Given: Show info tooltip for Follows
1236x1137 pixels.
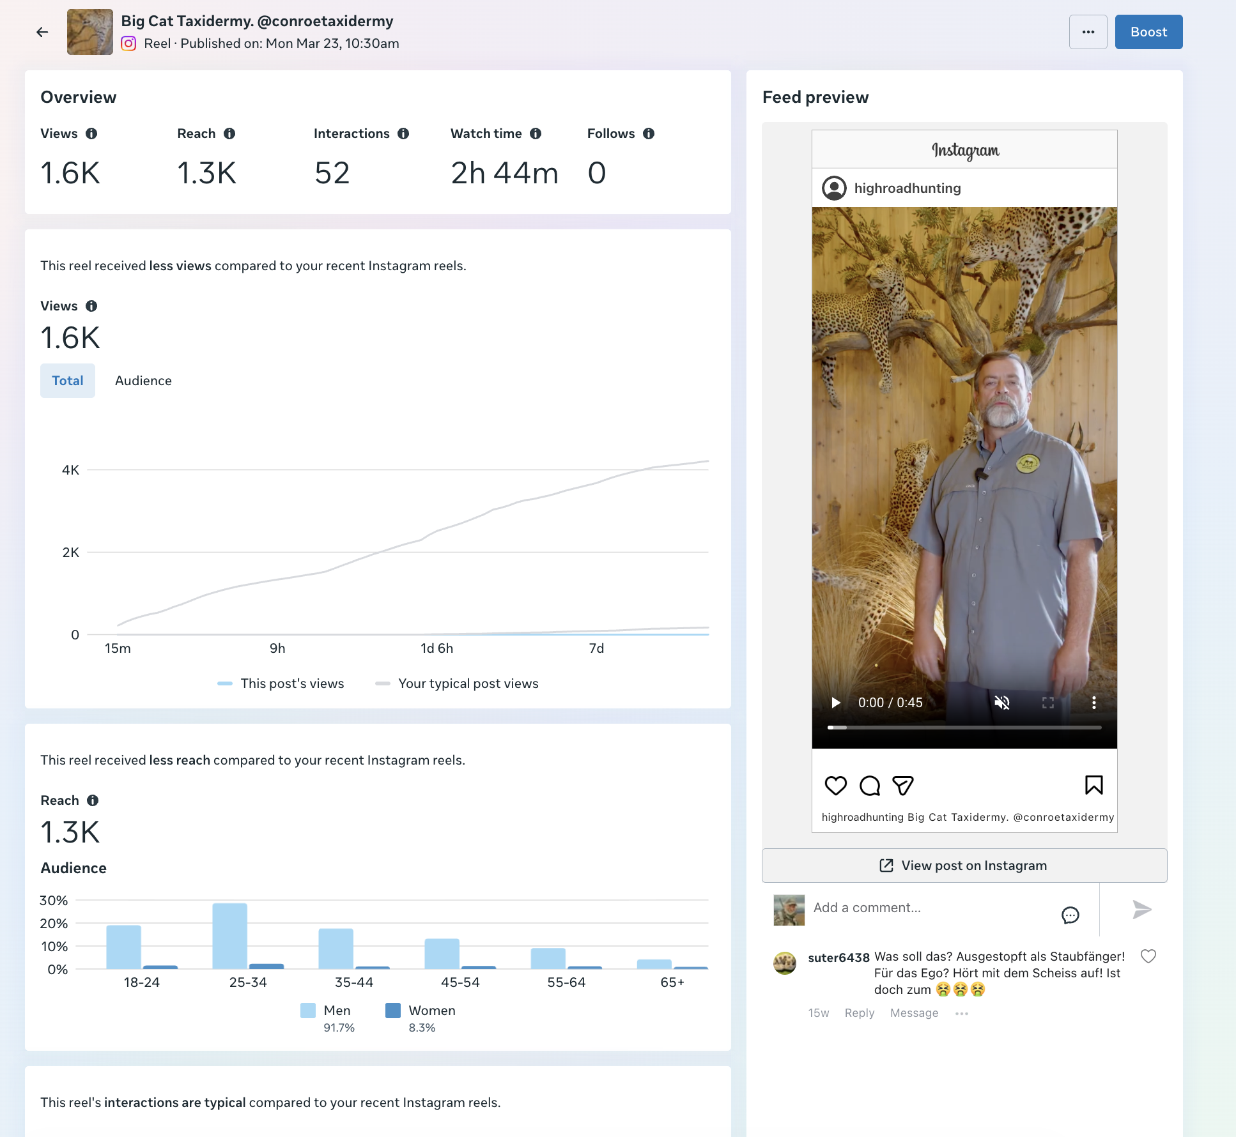Looking at the screenshot, I should coord(649,134).
